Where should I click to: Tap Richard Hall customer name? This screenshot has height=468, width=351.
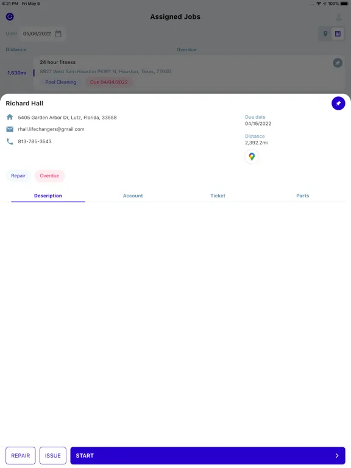point(24,103)
